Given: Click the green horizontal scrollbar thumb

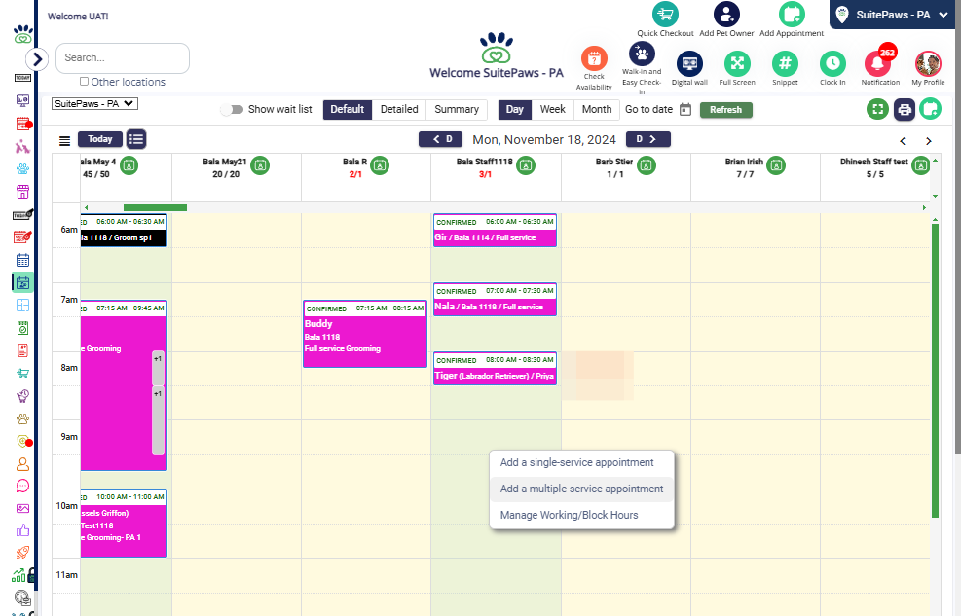Looking at the screenshot, I should [155, 208].
